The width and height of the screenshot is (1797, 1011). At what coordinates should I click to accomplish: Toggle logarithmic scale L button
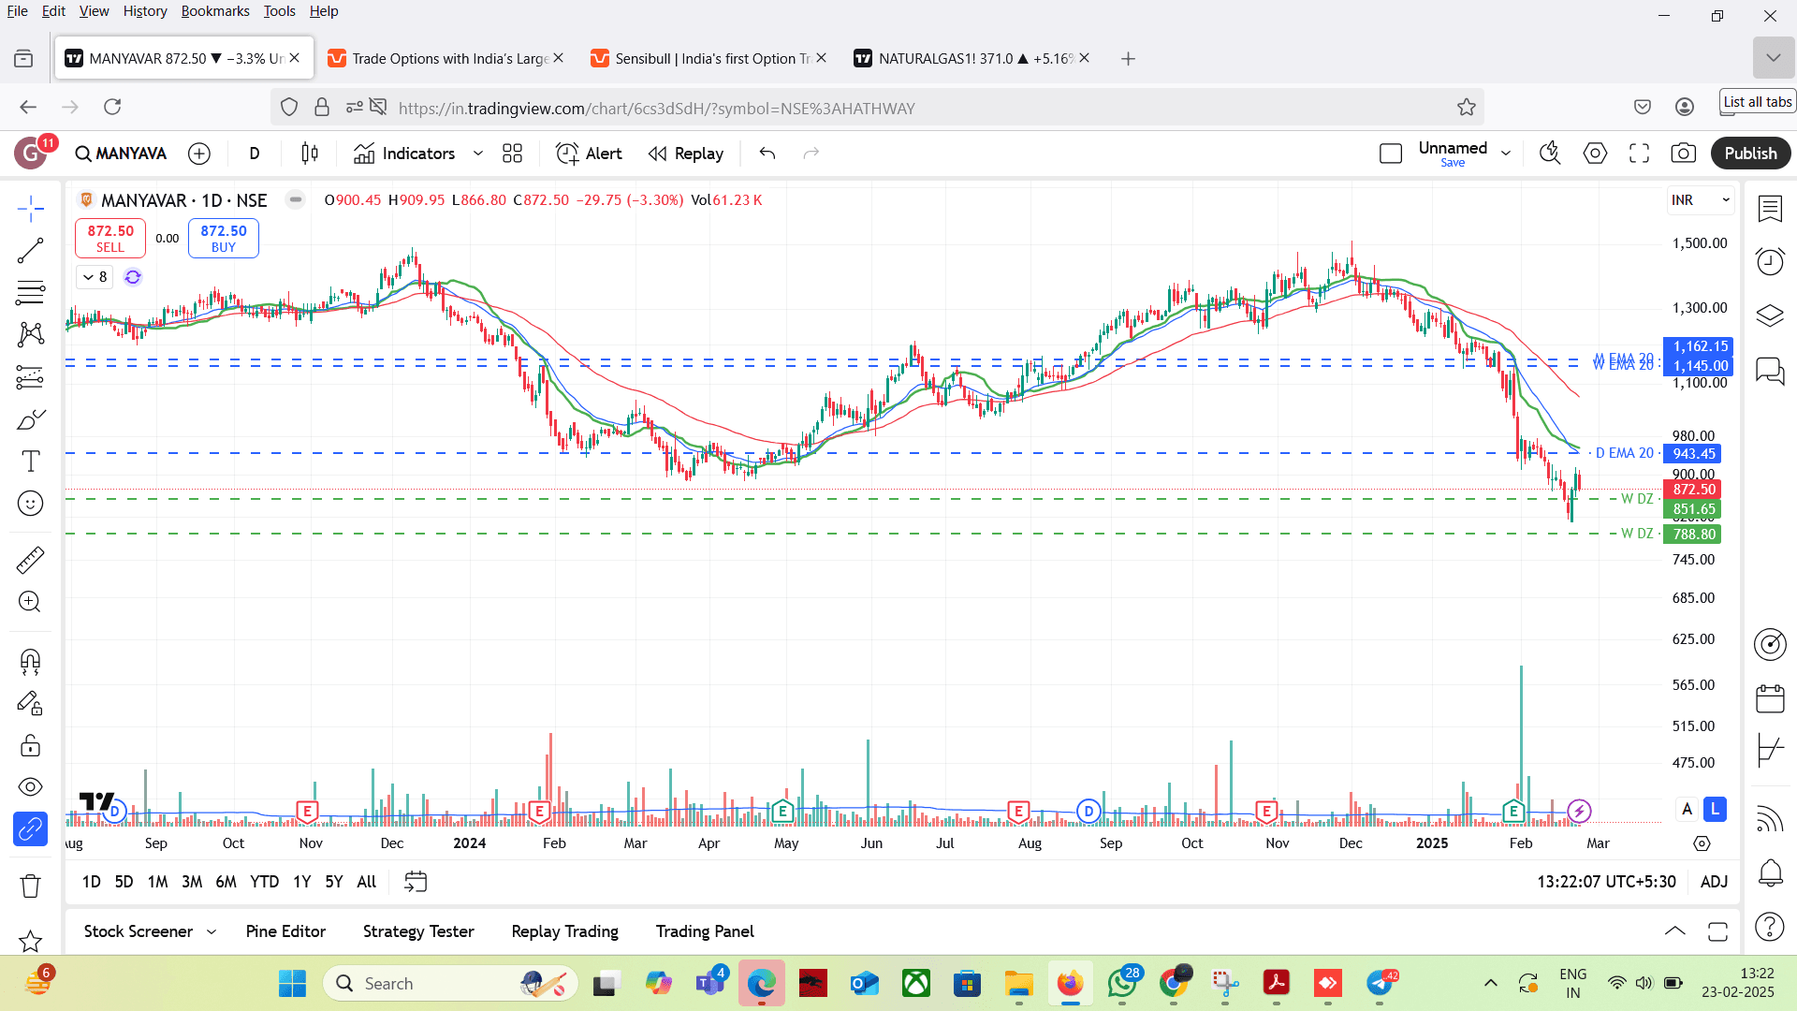pyautogui.click(x=1715, y=810)
